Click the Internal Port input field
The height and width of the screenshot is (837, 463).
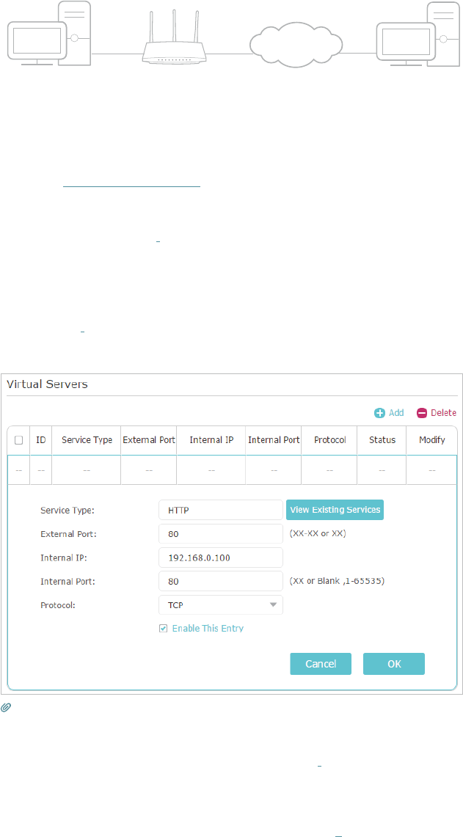[221, 581]
